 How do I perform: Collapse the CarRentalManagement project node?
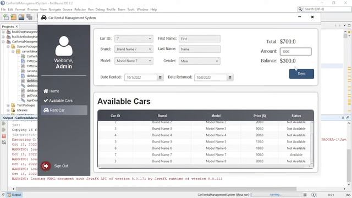pyautogui.click(x=3, y=42)
